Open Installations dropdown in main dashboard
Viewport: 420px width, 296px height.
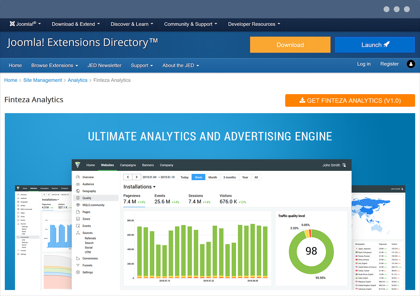click(139, 187)
